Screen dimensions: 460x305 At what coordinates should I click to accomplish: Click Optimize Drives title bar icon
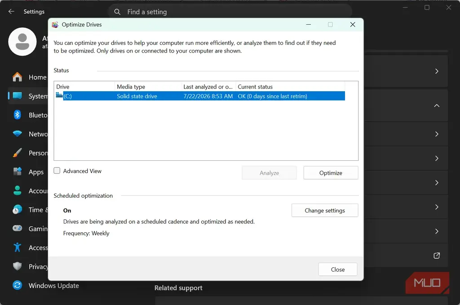(x=55, y=25)
